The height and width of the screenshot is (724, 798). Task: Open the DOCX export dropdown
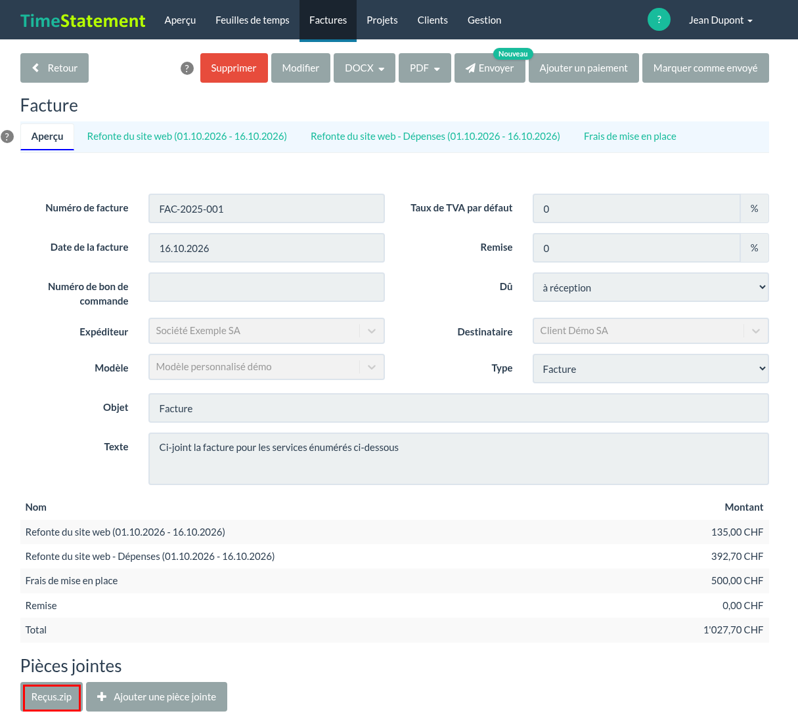pos(365,68)
